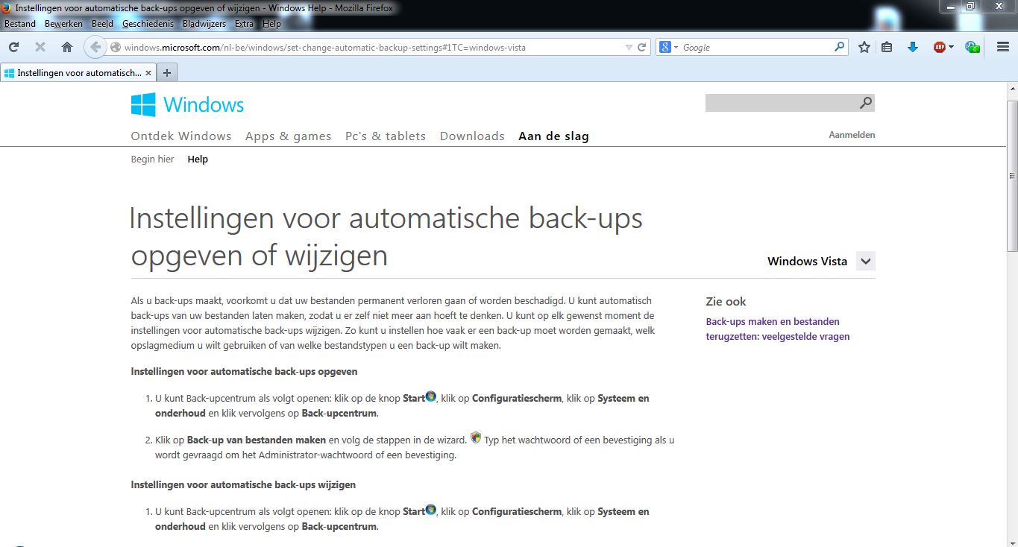The height and width of the screenshot is (547, 1018).
Task: Open the downloads arrow icon
Action: [x=912, y=47]
